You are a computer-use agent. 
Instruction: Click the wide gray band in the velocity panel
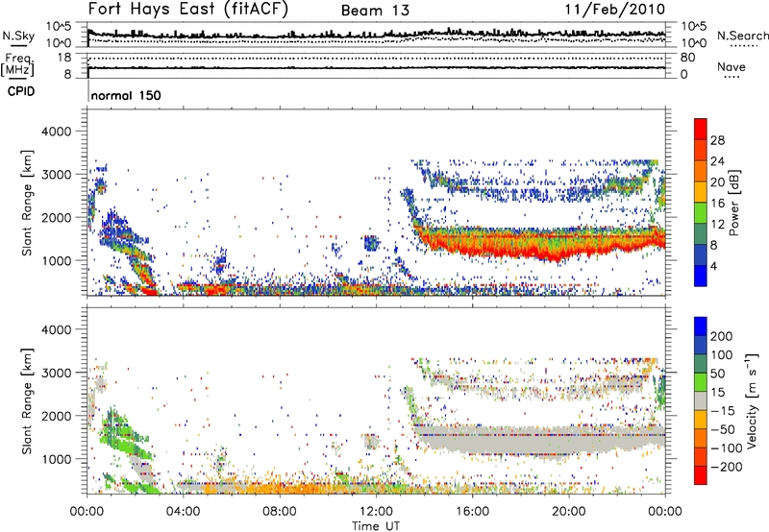(539, 441)
